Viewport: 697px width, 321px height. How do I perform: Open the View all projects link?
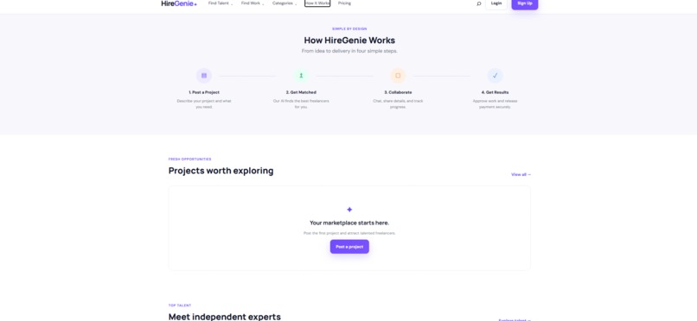click(521, 174)
